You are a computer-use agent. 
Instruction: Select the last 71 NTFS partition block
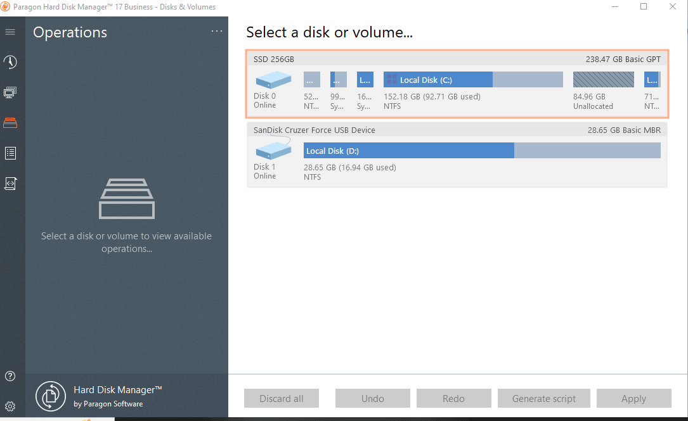(652, 80)
